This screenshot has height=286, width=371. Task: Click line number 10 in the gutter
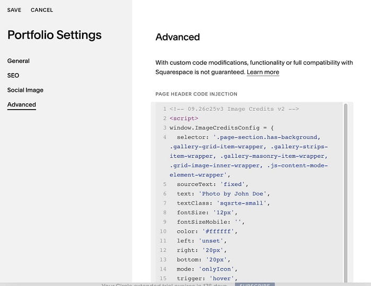point(163,231)
